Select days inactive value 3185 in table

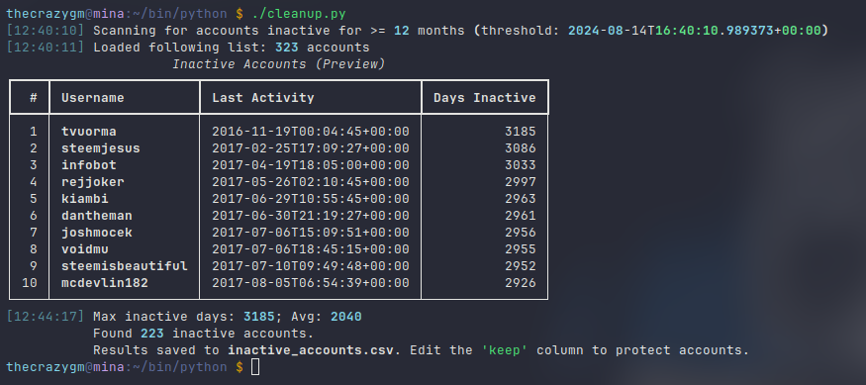(521, 132)
